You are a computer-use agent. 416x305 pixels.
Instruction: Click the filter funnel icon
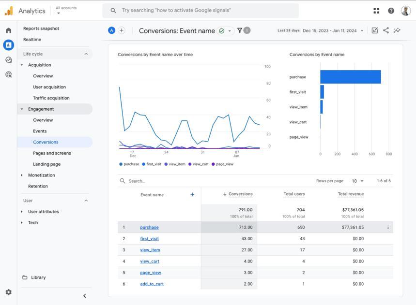240,30
